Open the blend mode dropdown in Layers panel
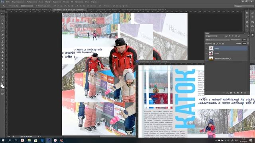This screenshot has height=143, width=255. coord(217,40)
